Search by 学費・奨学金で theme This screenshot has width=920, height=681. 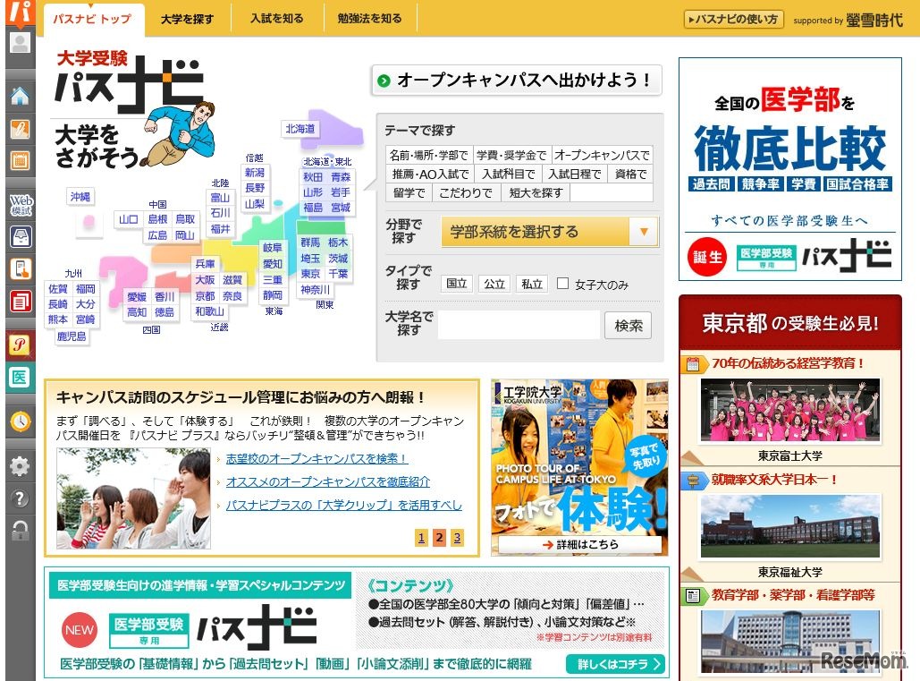[511, 156]
